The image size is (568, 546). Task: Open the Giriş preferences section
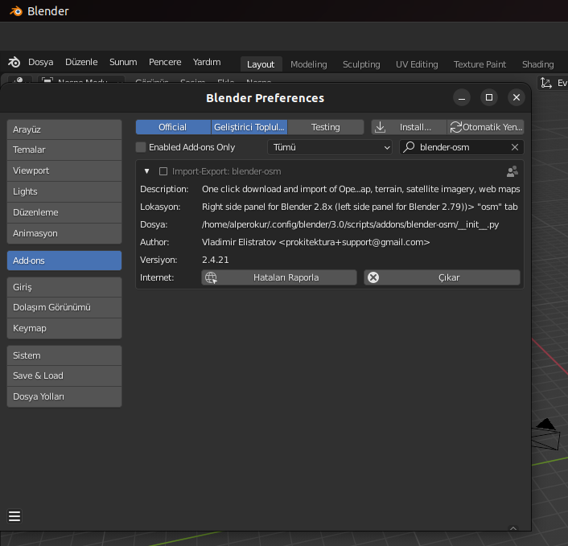click(x=64, y=287)
